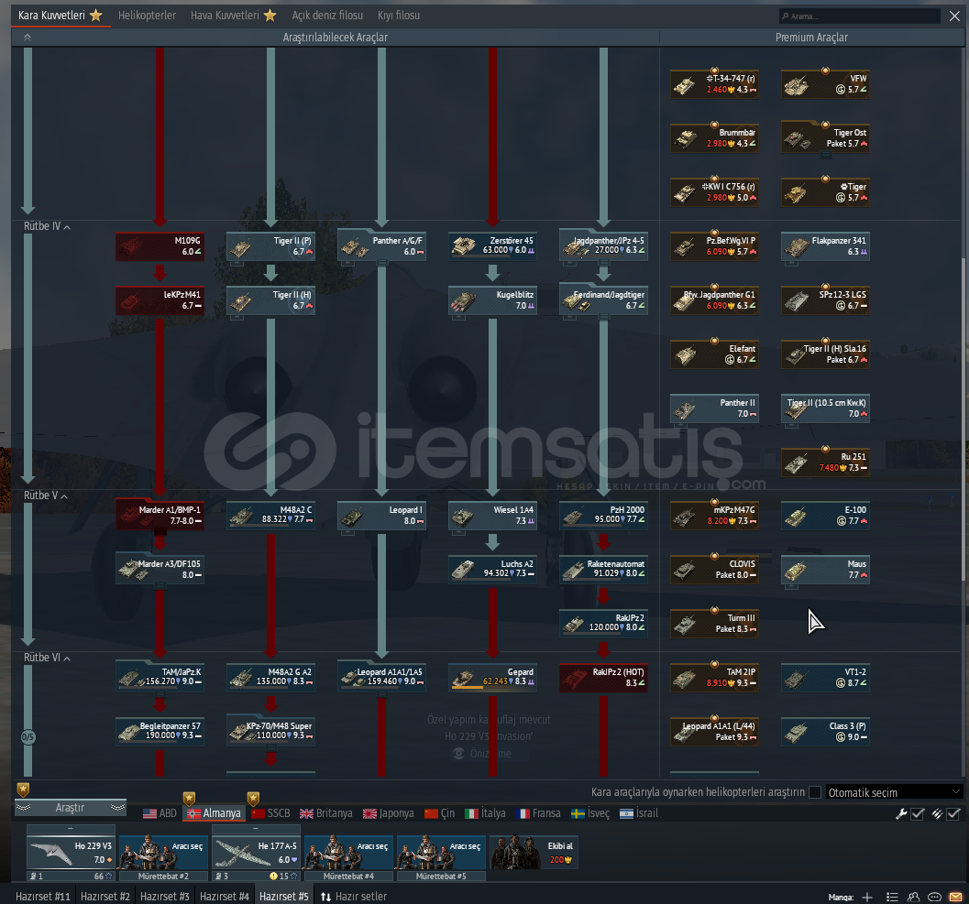Open the Ferdinand/Jagdtiger group card

point(603,300)
